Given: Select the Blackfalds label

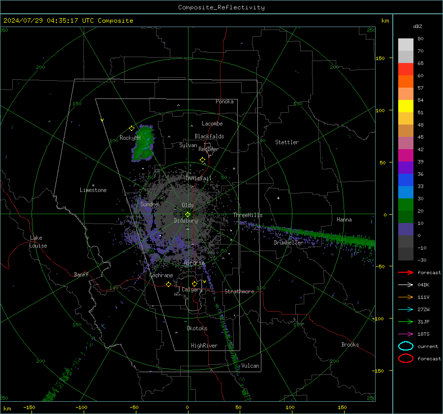Looking at the screenshot, I should 209,136.
